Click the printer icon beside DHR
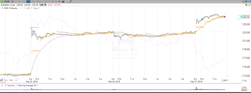 click(12, 1)
